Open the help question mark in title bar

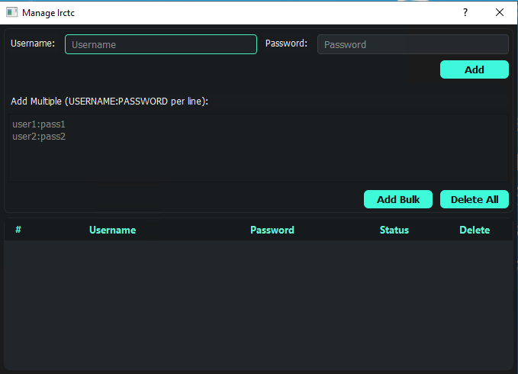(465, 12)
